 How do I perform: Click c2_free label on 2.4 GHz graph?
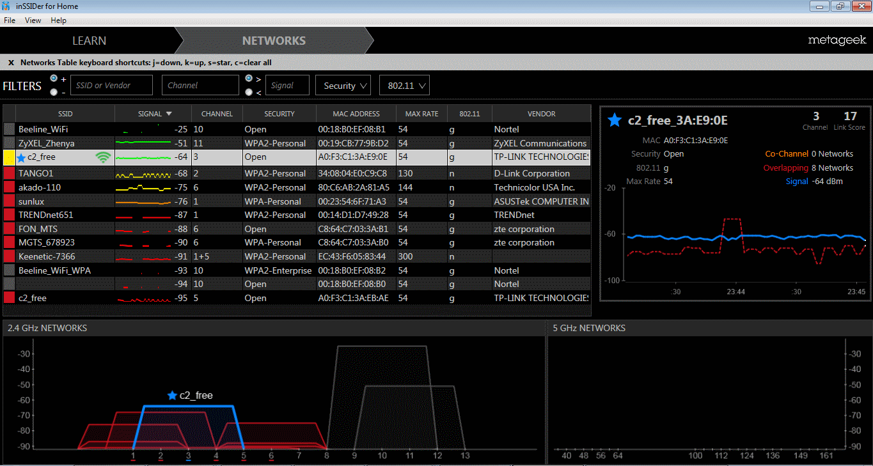[x=196, y=395]
